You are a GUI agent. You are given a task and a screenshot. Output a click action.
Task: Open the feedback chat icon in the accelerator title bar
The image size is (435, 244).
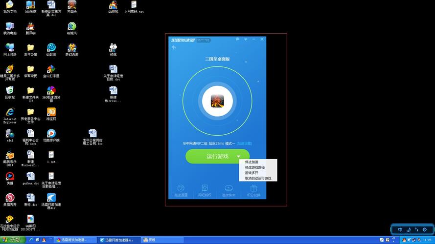point(237,39)
